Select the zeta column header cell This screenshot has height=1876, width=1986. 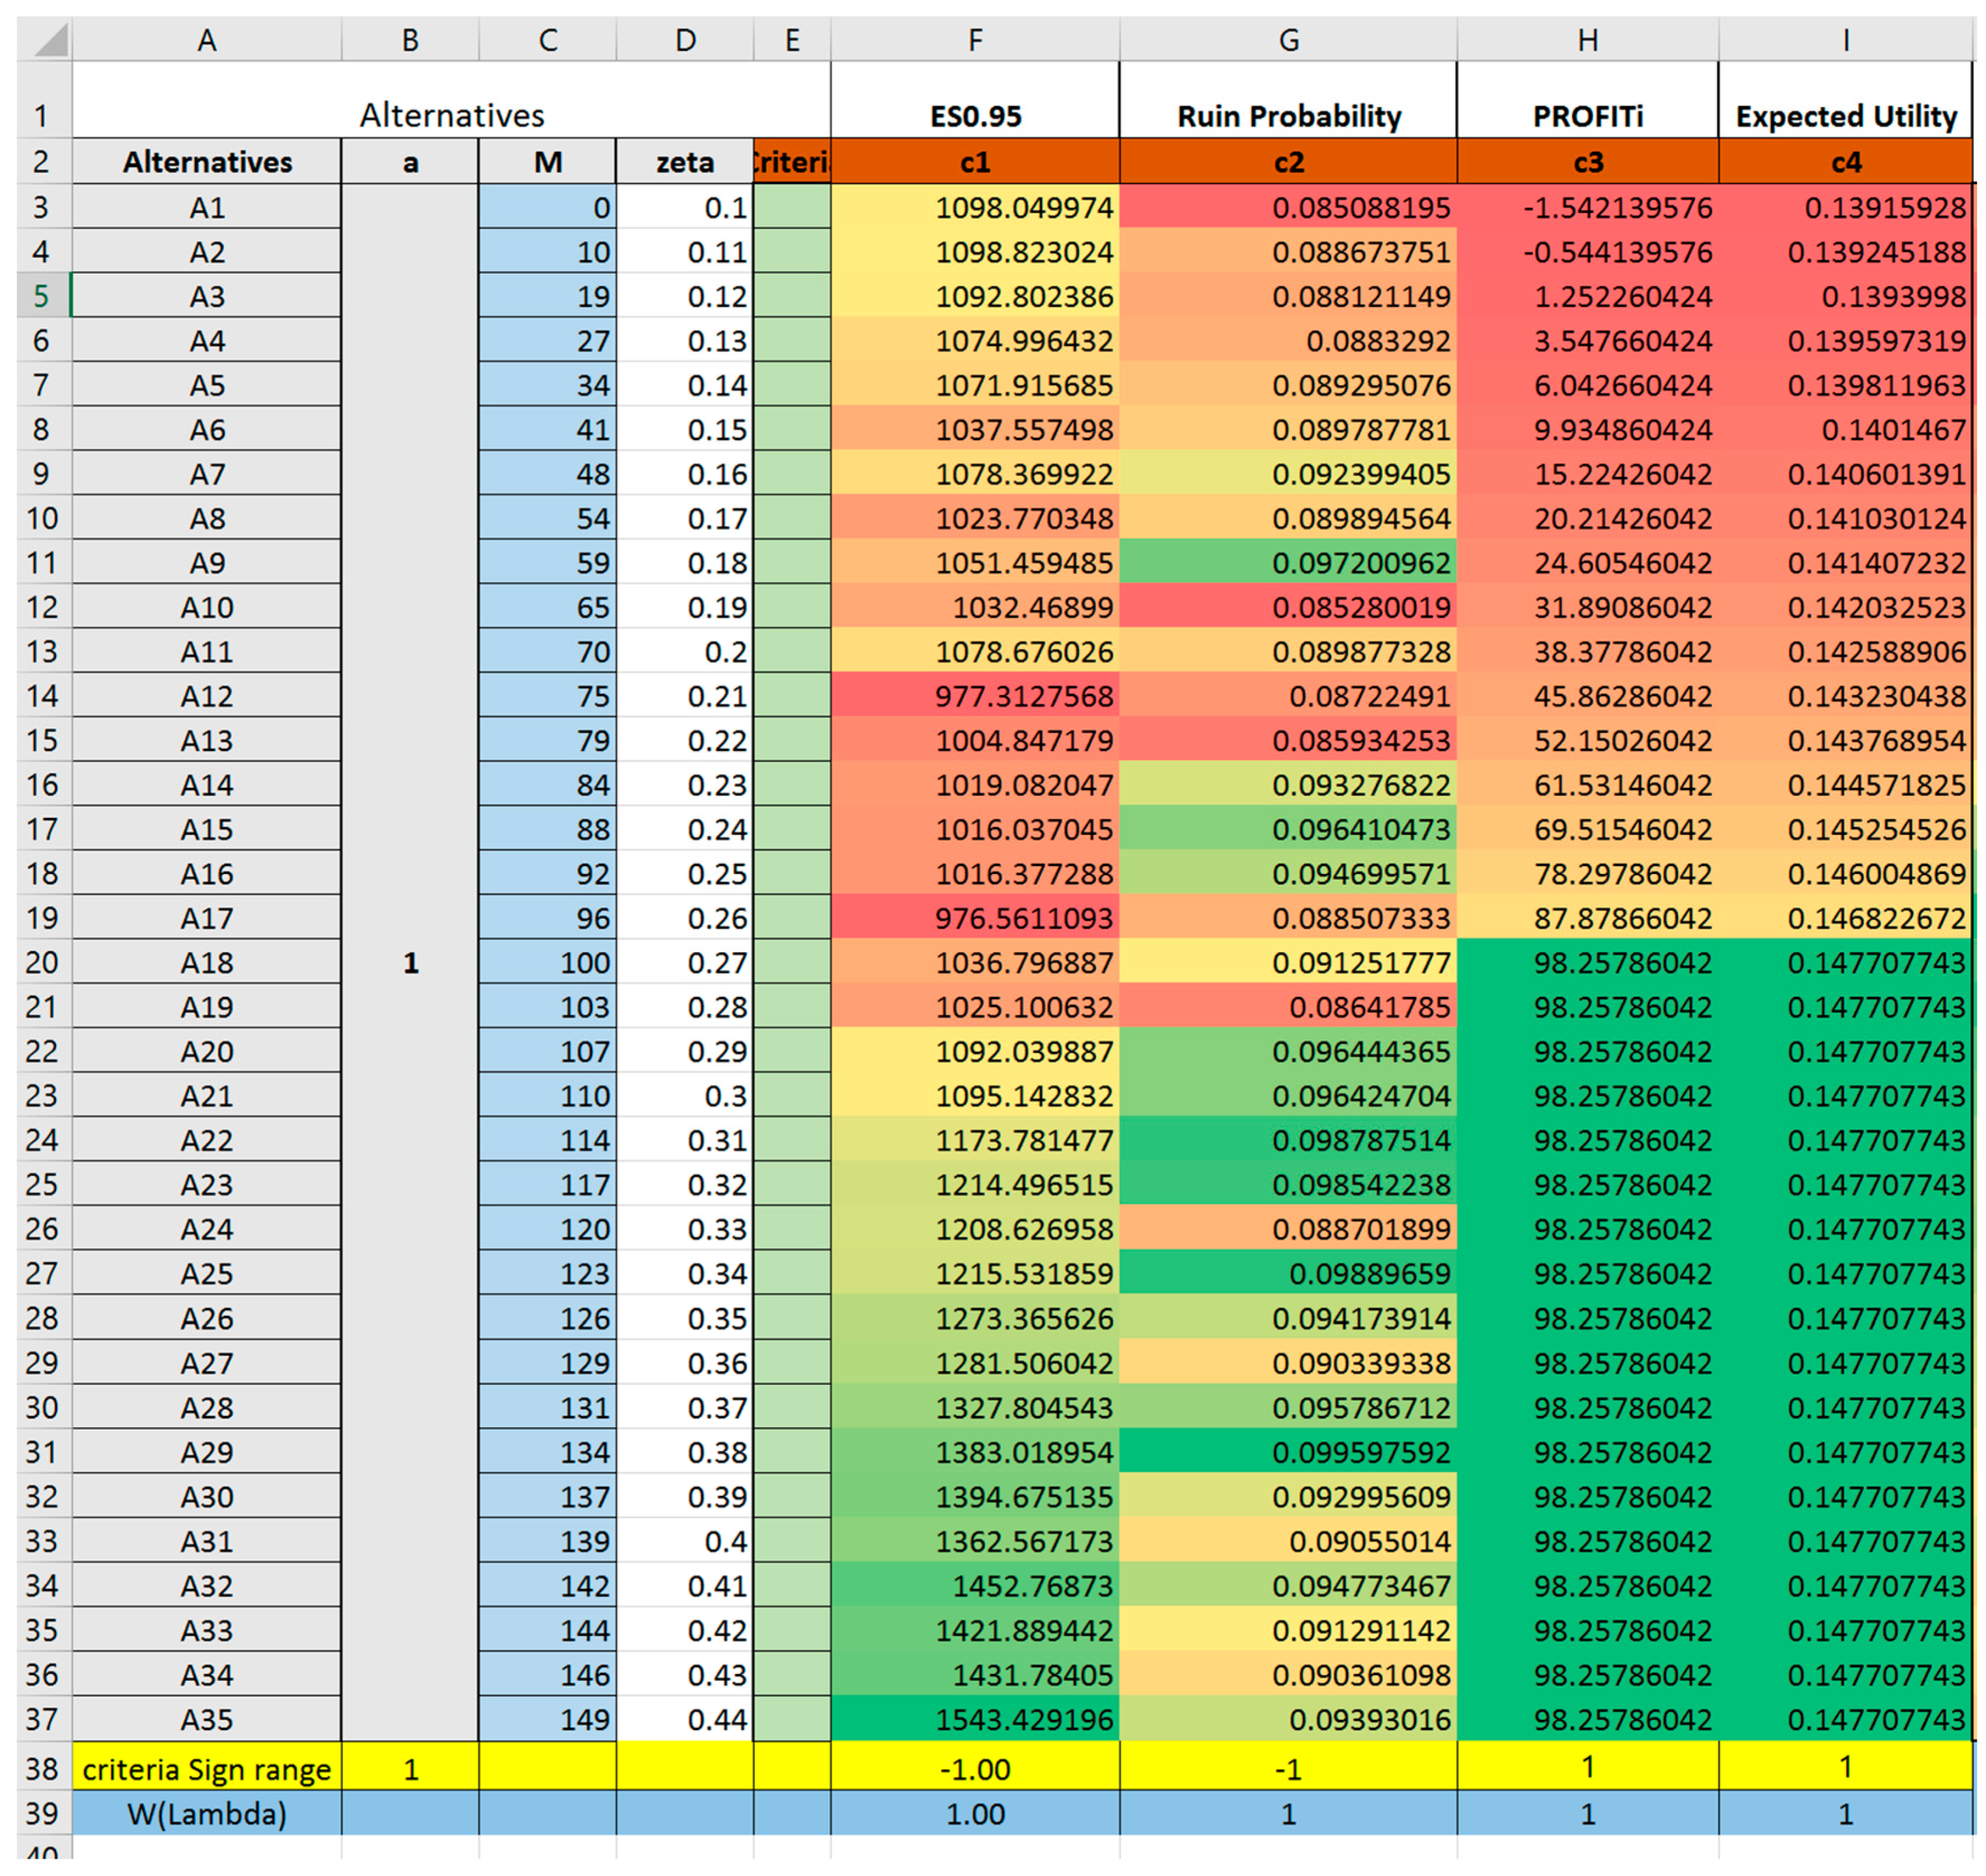click(x=685, y=162)
